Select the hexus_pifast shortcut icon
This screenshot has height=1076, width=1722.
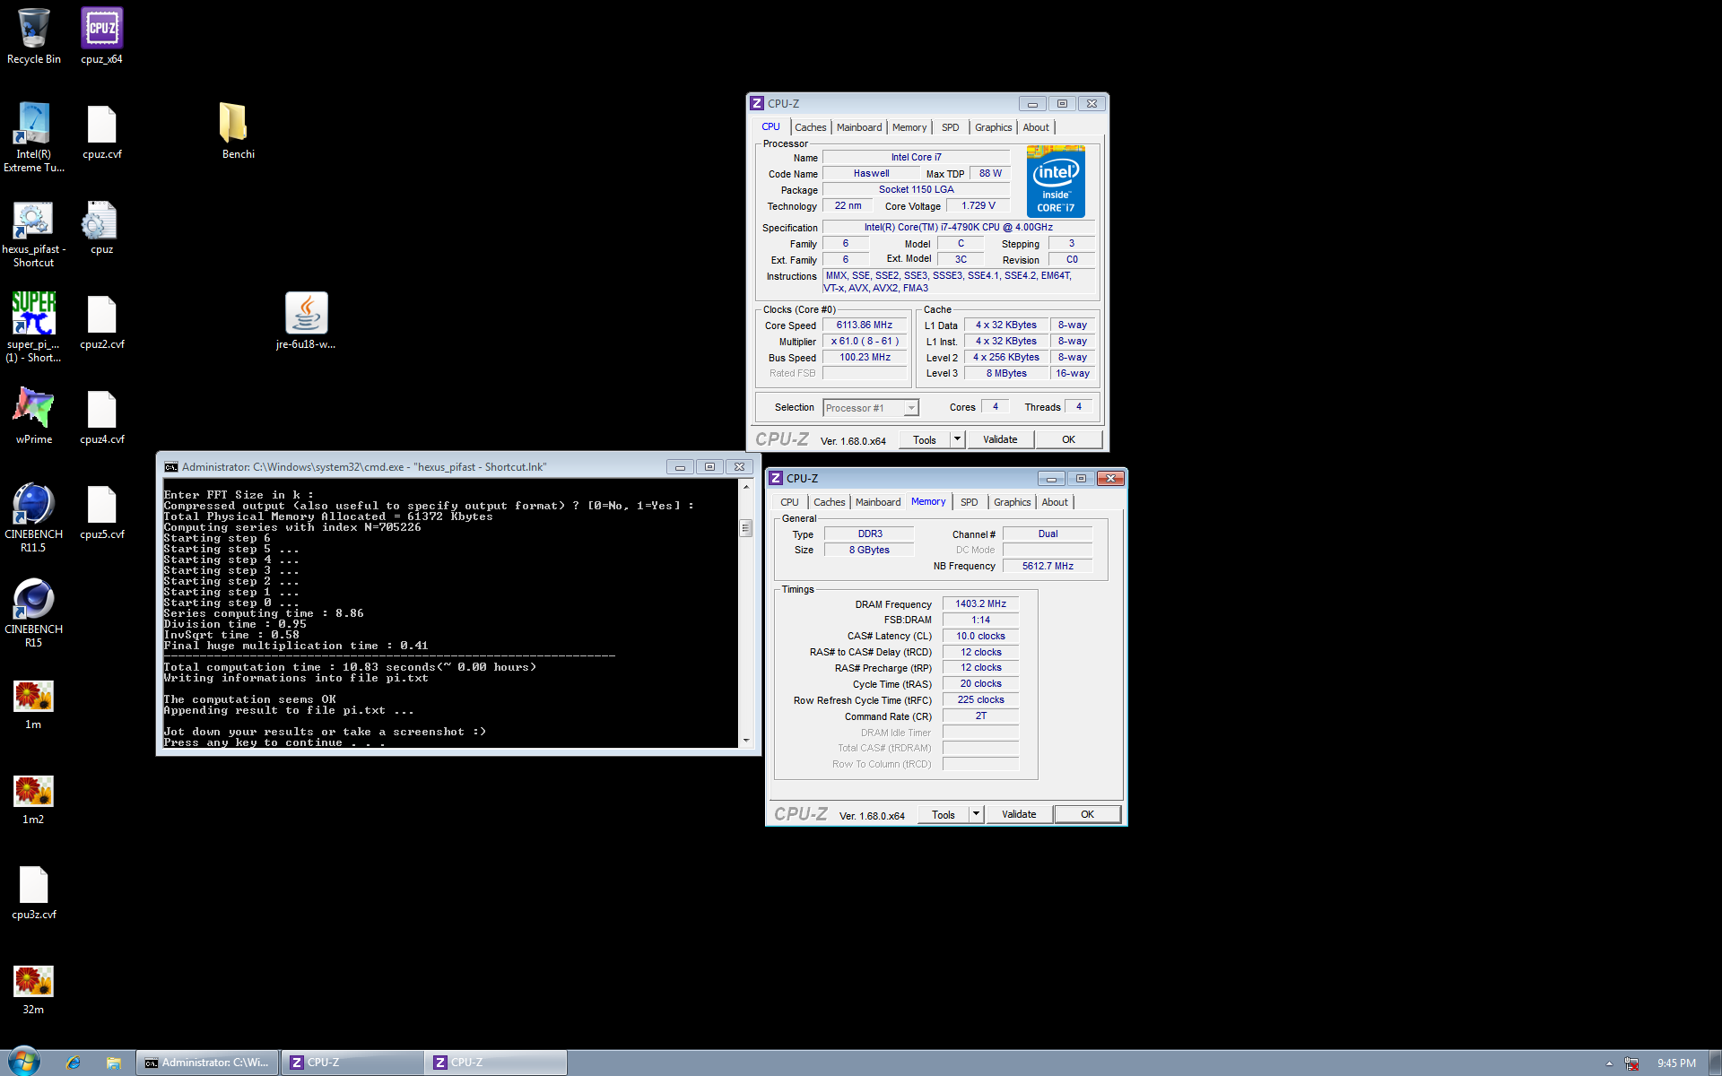point(34,233)
